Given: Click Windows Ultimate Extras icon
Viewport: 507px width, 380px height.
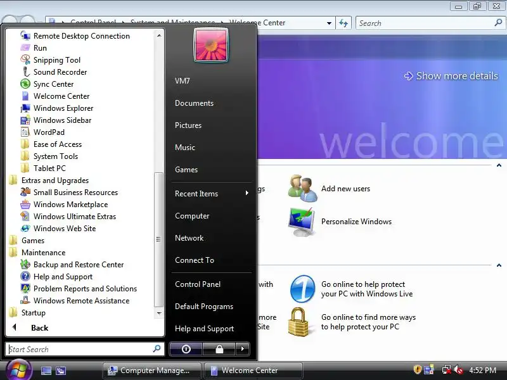Looking at the screenshot, I should [x=25, y=216].
